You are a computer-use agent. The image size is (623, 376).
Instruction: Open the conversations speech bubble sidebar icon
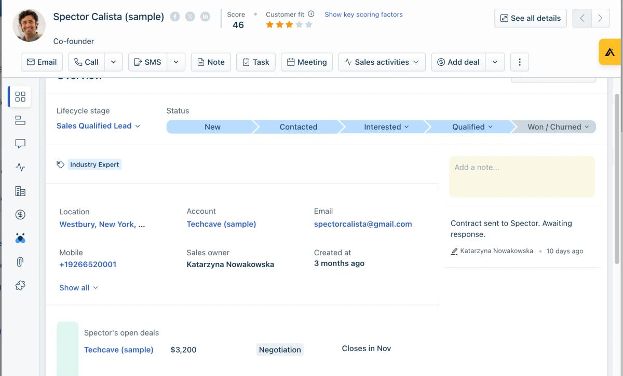point(20,144)
